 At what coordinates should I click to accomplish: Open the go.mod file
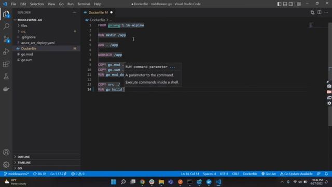point(27,54)
